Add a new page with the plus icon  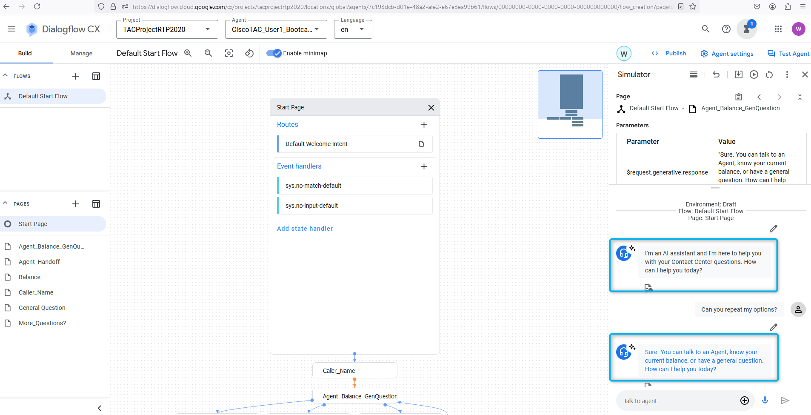[76, 204]
